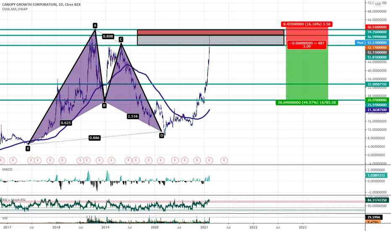Select the 33.50507155 horizontal line label

377,84
